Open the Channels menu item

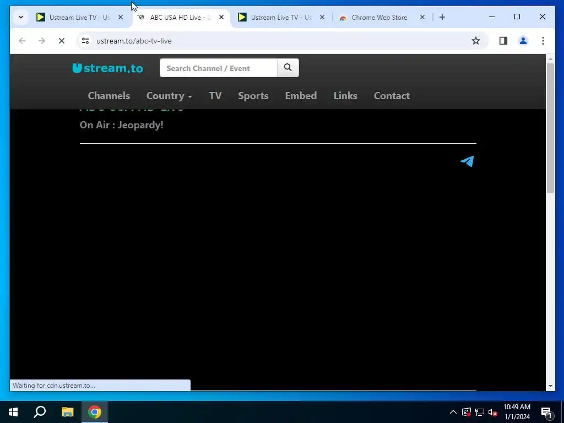coord(109,96)
